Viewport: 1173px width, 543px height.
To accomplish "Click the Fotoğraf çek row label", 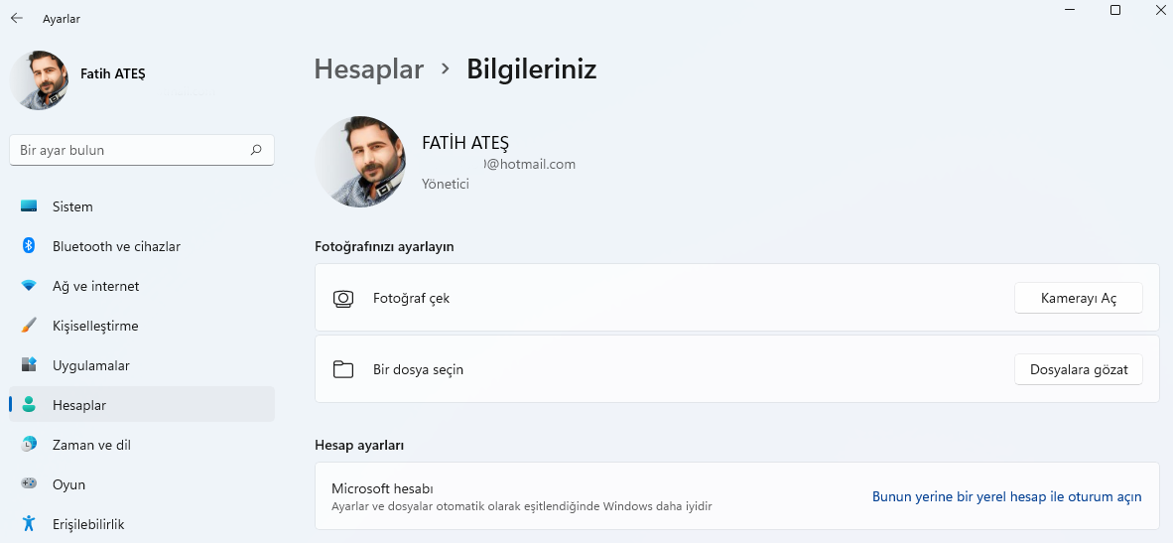I will [x=412, y=299].
